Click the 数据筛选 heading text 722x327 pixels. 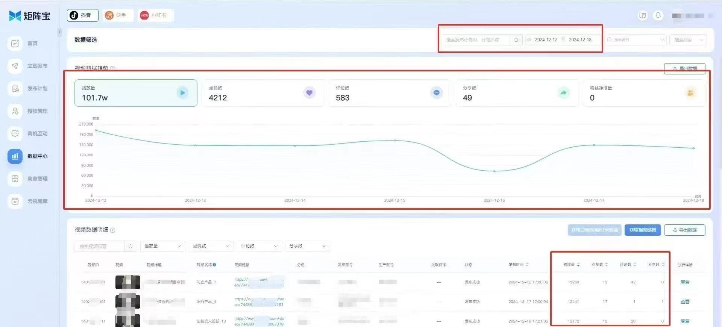pos(86,40)
